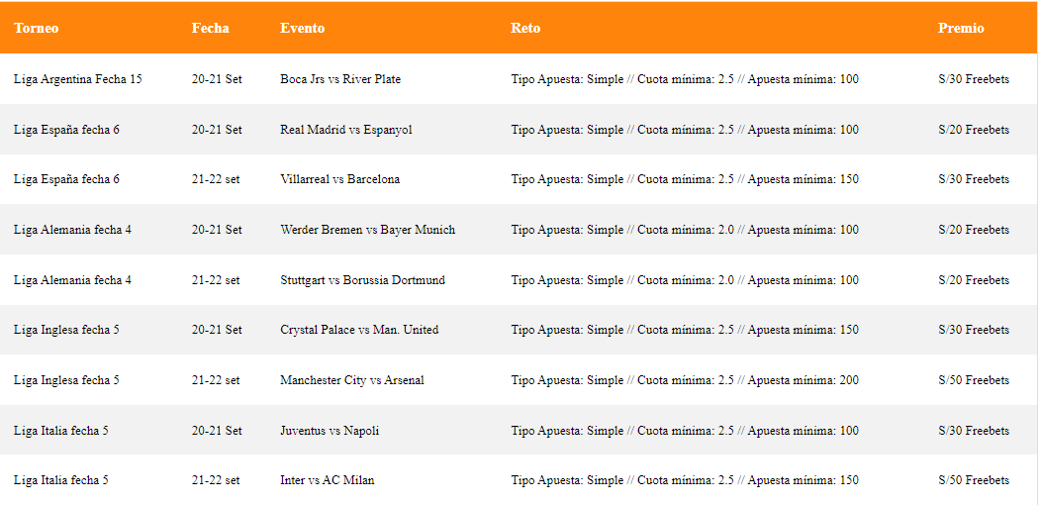Click the S/30 Freebets prize in Boca Jrs row
The height and width of the screenshot is (505, 1039).
[x=974, y=79]
